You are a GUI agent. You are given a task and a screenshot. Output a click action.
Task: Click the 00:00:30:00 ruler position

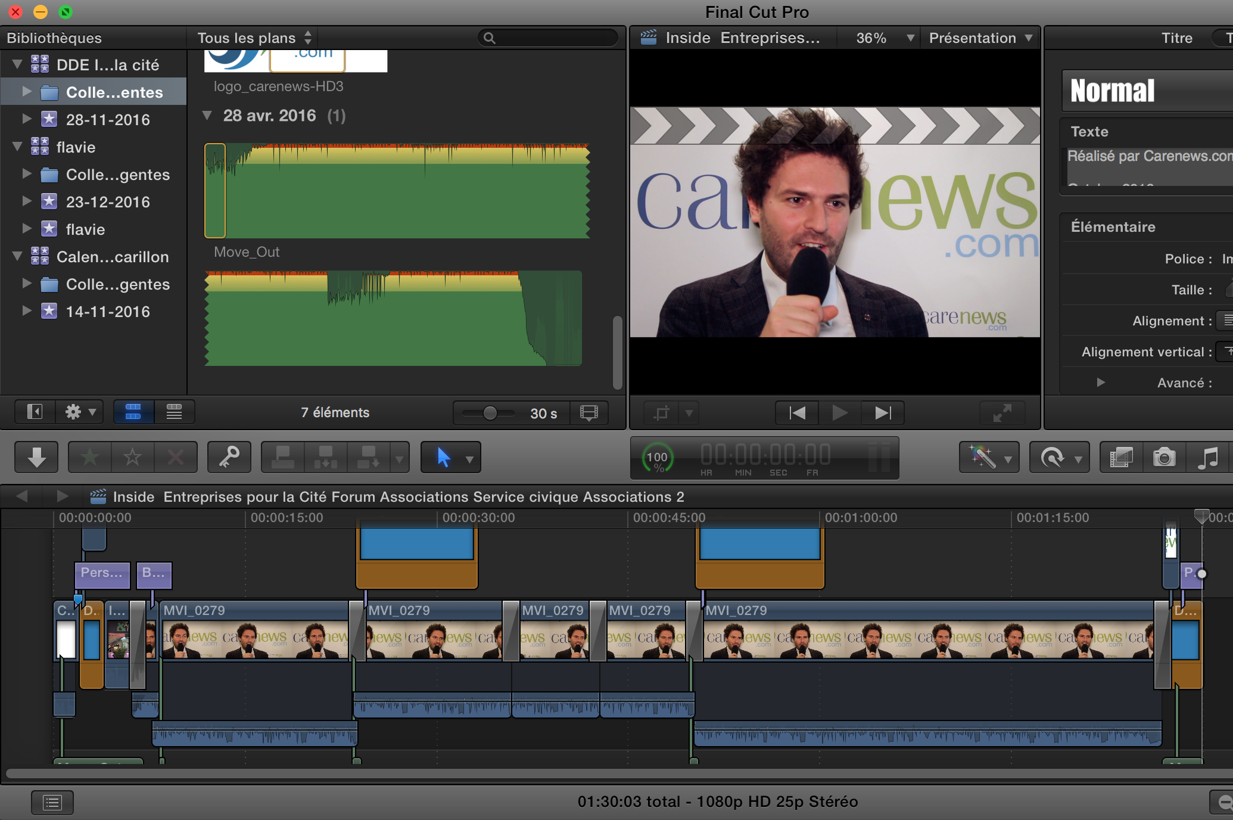[478, 517]
